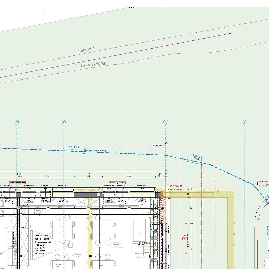
Task: Click the red elevation label '-1.60 = +593.34'
Action: [175, 186]
